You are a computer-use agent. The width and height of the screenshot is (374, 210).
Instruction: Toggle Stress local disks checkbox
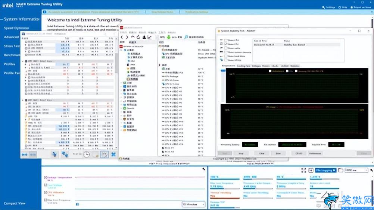point(226,56)
